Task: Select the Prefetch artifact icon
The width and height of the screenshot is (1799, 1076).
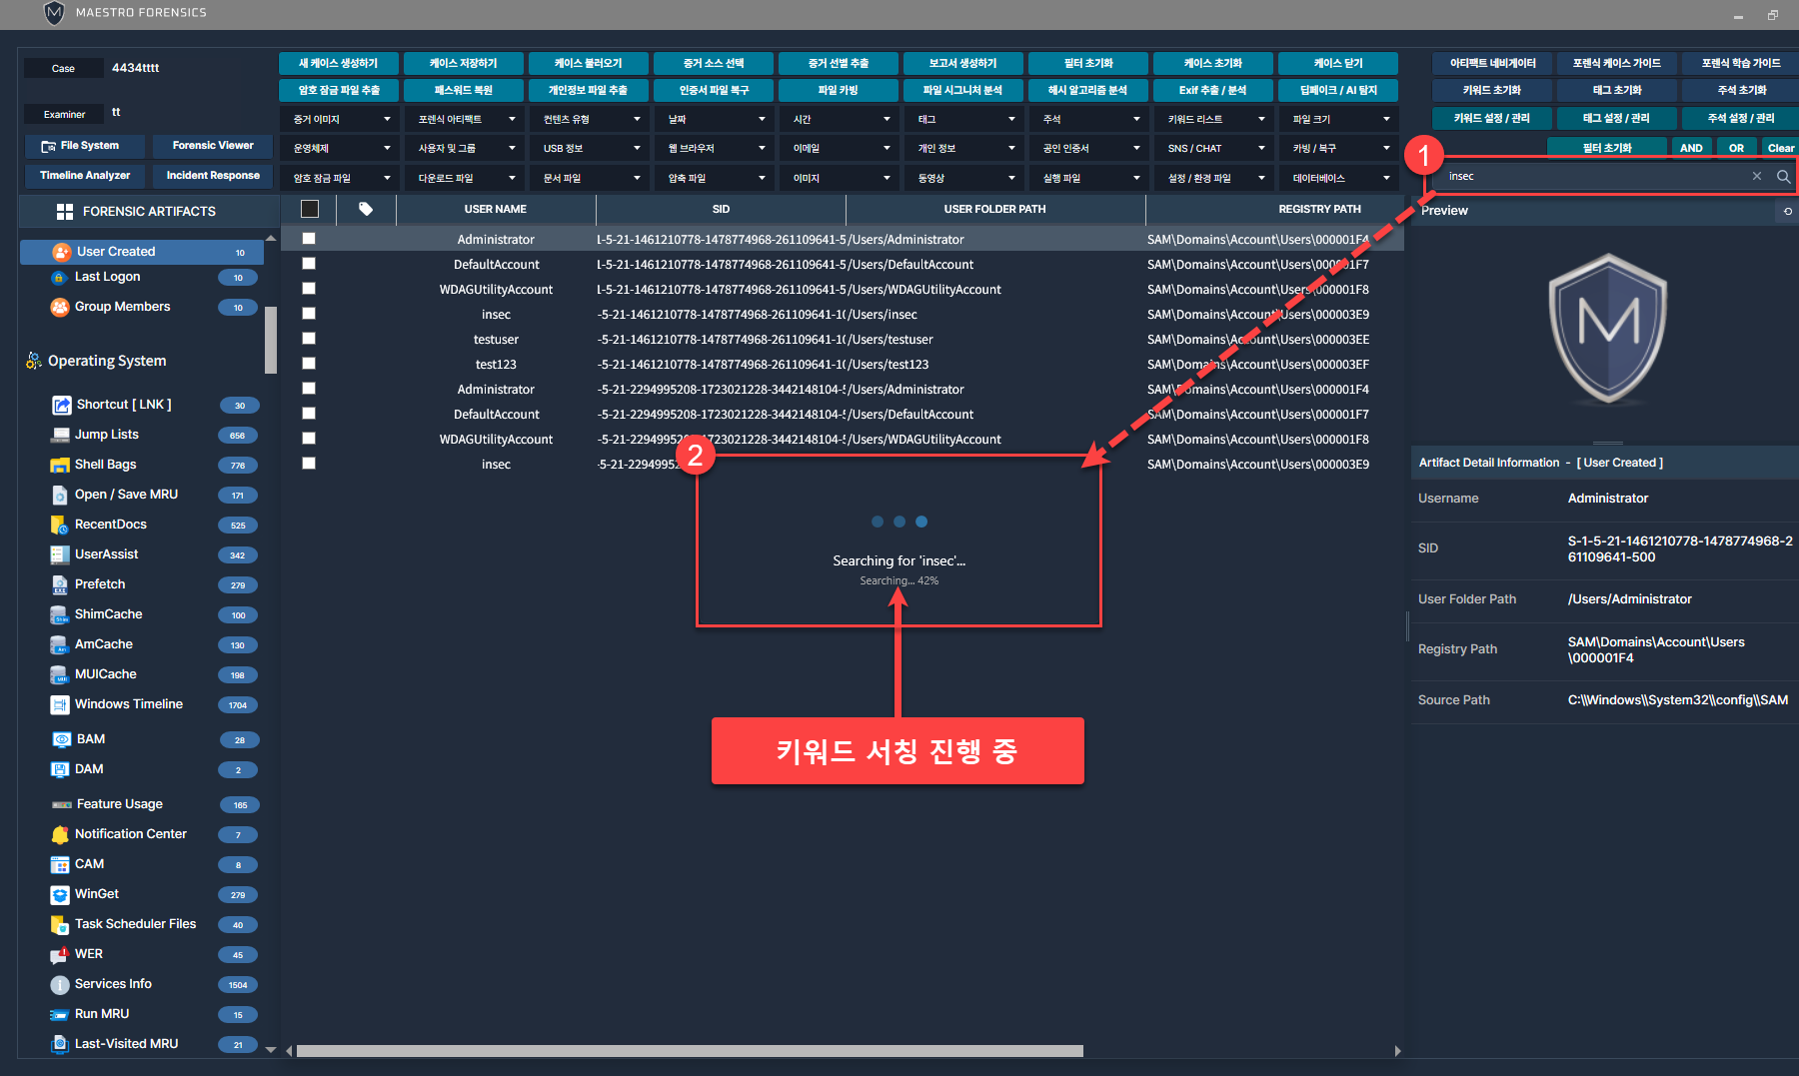Action: tap(60, 584)
